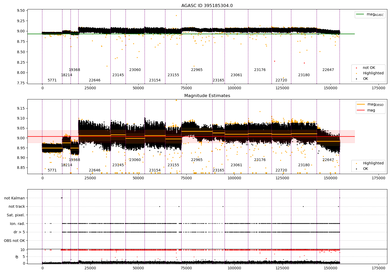The height and width of the screenshot is (274, 391).
Task: Click OBSID label 23061 in the AGASC ID plot
Action: [x=236, y=75]
